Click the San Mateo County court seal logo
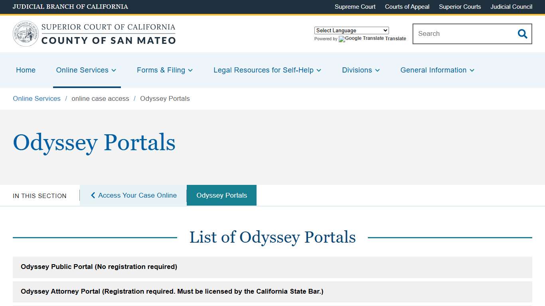The height and width of the screenshot is (306, 545). pyautogui.click(x=25, y=33)
